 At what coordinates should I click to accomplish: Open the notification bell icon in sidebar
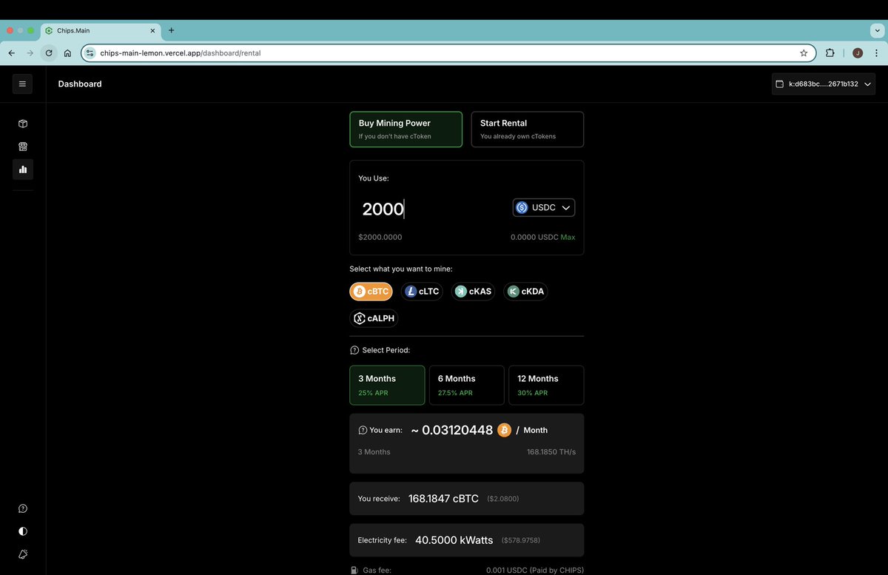23,554
